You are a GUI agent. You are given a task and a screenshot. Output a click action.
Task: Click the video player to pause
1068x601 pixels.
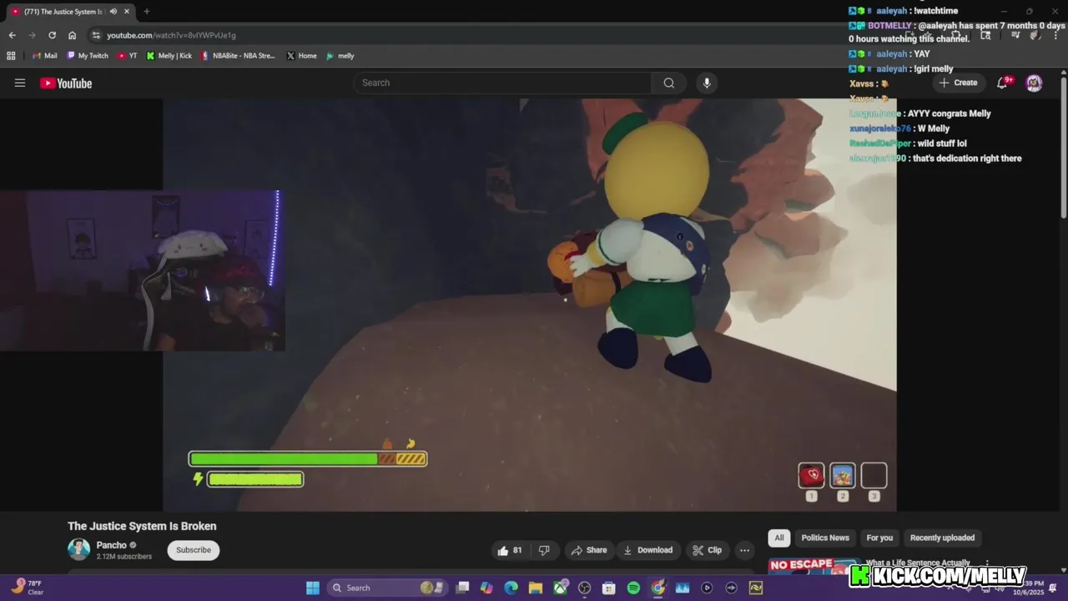click(x=530, y=305)
